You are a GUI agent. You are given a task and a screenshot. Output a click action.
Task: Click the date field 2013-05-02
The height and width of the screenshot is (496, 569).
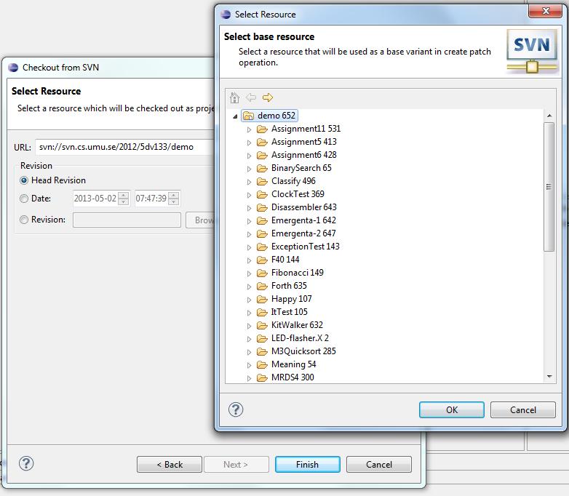pyautogui.click(x=95, y=199)
